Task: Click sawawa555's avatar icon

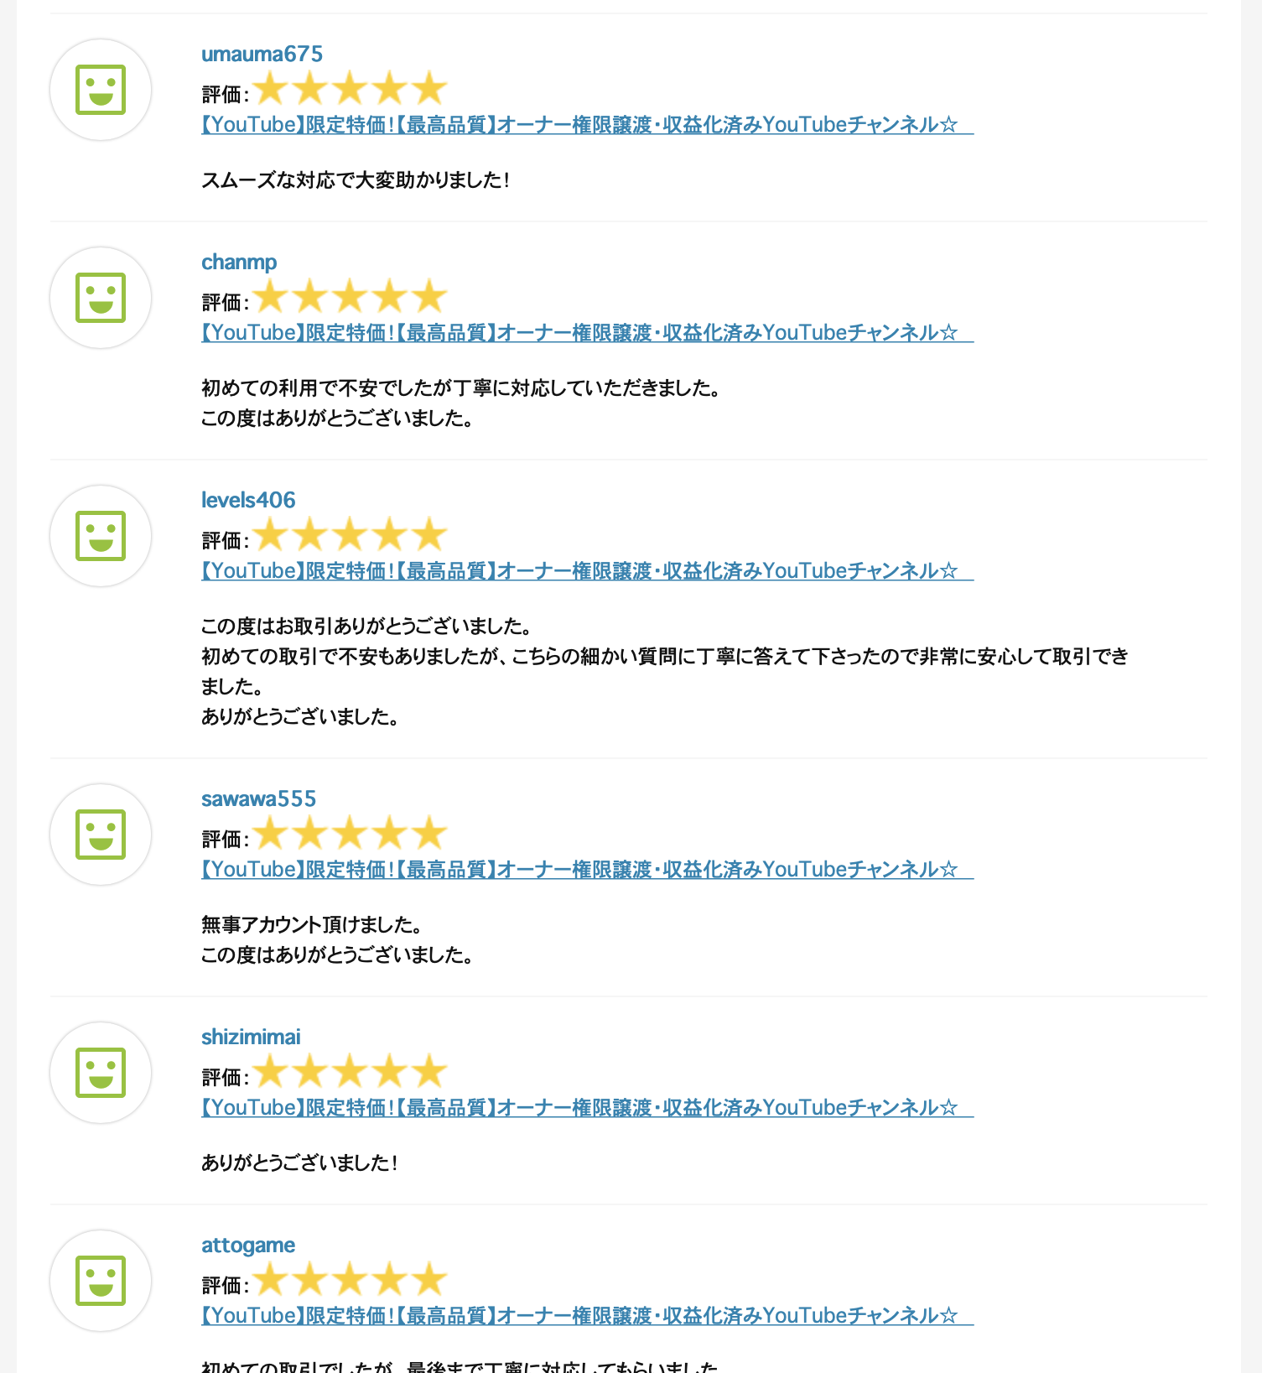Action: (101, 835)
